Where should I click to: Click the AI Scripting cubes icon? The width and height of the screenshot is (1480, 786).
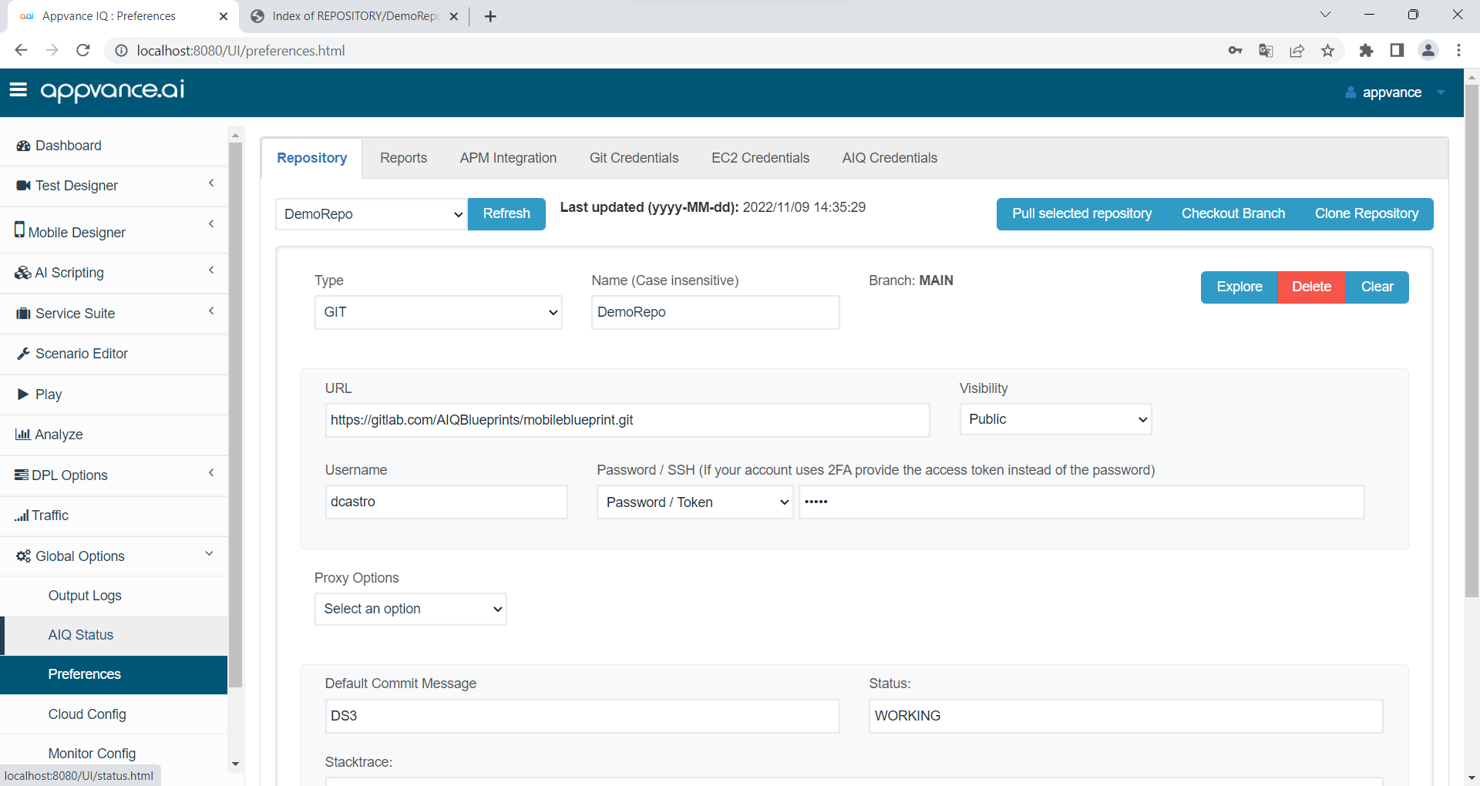point(23,273)
